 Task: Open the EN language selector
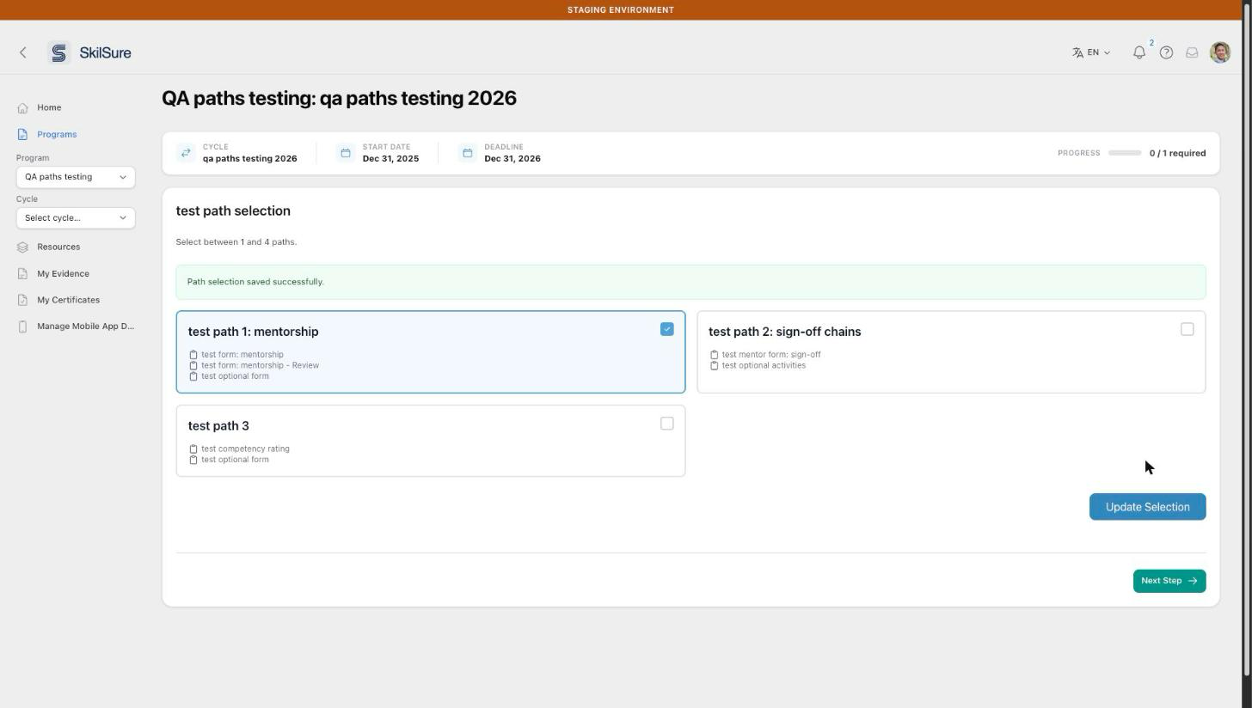(x=1090, y=52)
